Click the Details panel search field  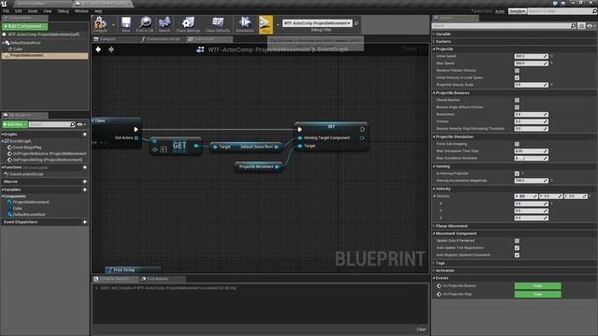point(501,26)
